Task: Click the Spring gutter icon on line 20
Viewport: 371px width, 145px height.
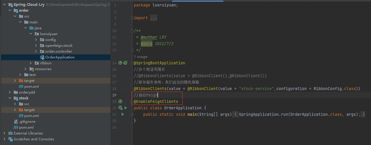Action: point(120,101)
